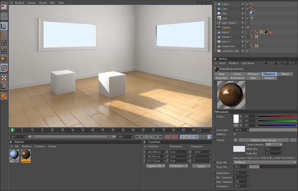
Task: Go to the animation start button
Action: point(137,137)
